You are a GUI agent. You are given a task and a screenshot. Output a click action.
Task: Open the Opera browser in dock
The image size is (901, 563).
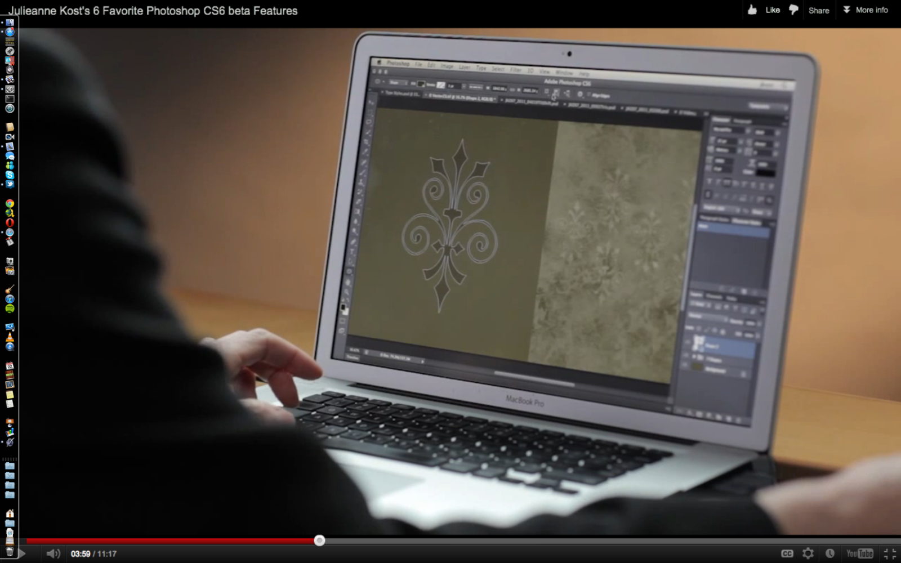click(x=10, y=222)
